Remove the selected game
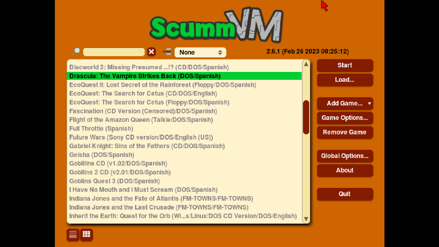This screenshot has width=439, height=247. pos(345,132)
